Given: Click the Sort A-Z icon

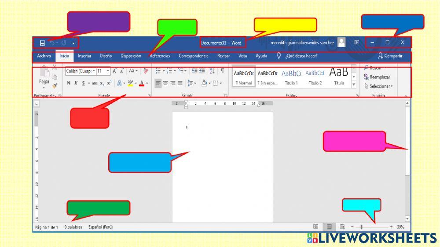Looking at the screenshot, I should click(212, 71).
